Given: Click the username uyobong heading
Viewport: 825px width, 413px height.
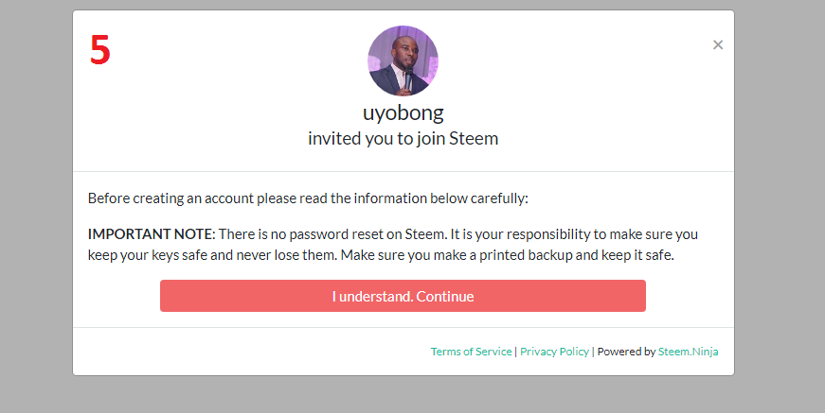Looking at the screenshot, I should point(403,112).
